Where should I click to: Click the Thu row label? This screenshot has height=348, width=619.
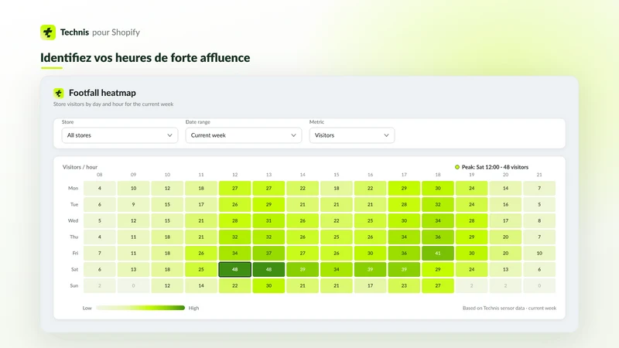coord(74,237)
